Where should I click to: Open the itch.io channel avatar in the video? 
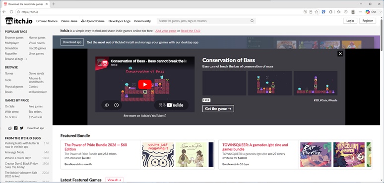coord(105,63)
